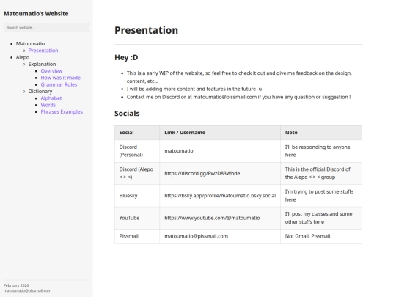This screenshot has height=297, width=396.
Task: Open the Words dictionary link
Action: pos(48,105)
